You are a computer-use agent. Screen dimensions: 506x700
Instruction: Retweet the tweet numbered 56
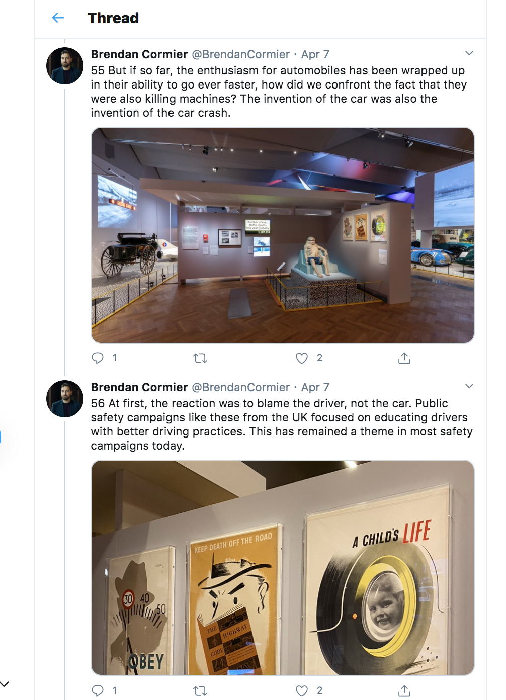(200, 691)
